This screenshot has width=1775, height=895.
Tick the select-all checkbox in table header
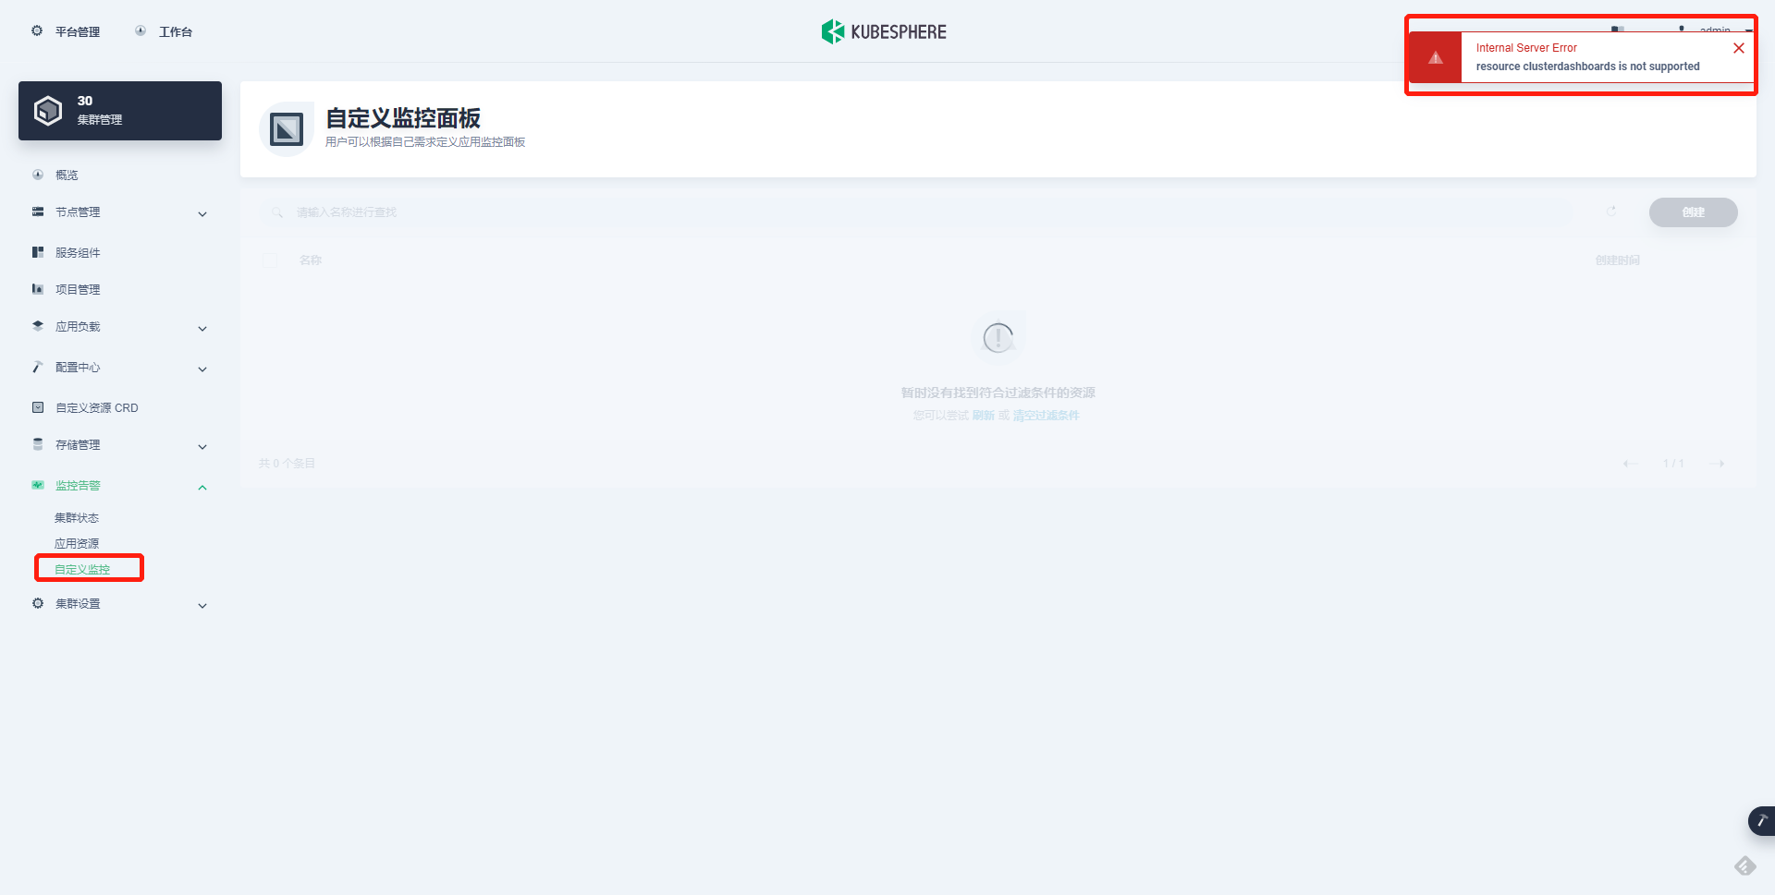270,260
